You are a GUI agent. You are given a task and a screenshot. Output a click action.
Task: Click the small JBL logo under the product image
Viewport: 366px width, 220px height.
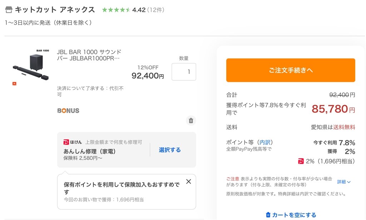tap(14, 84)
